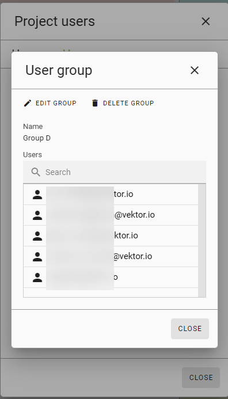Dismiss the Project users panel using its X
Image resolution: width=228 pixels, height=399 pixels.
[x=206, y=21]
